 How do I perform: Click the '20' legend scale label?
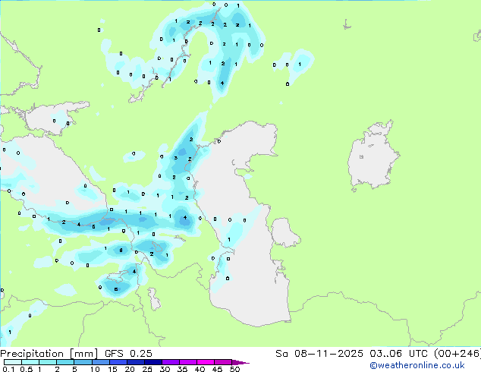tap(130, 369)
